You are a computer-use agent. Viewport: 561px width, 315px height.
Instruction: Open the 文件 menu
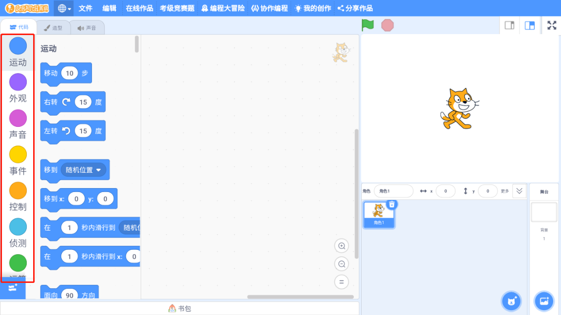[x=85, y=8]
